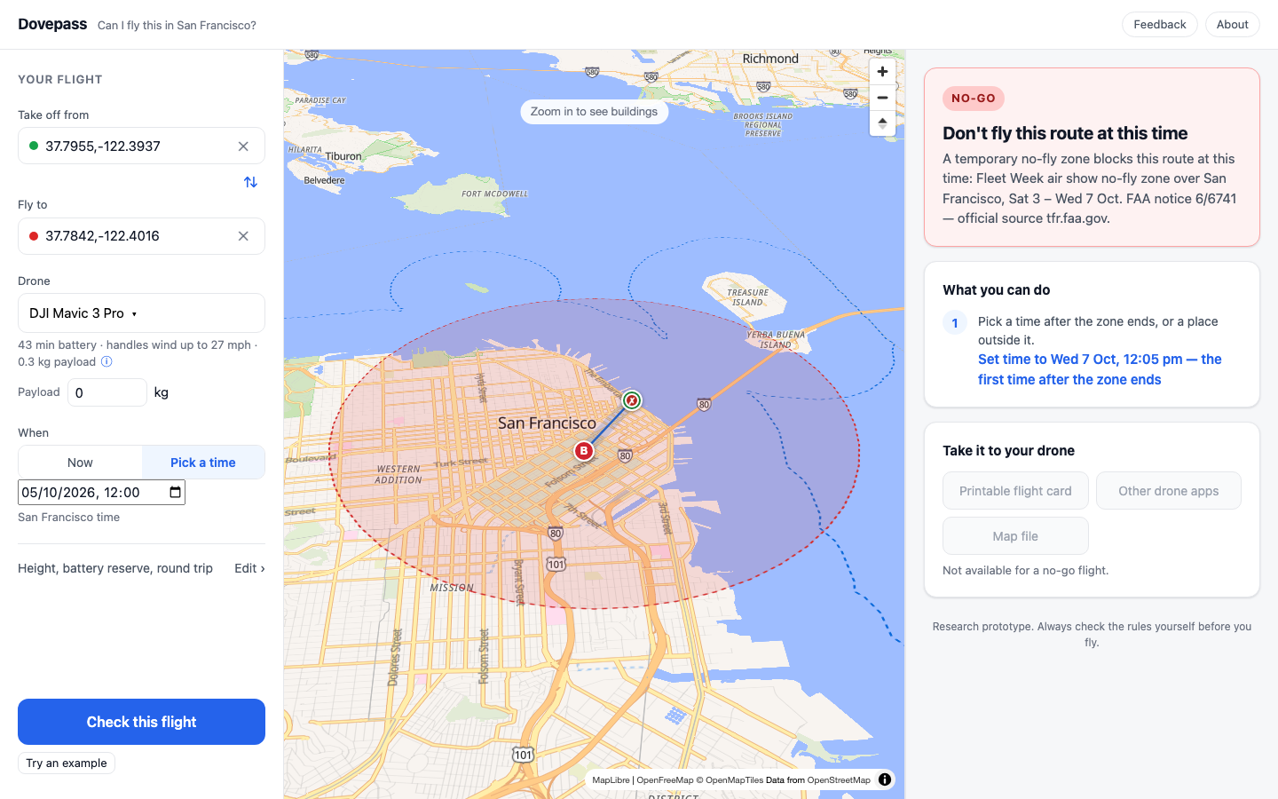The image size is (1278, 799).
Task: Click Printable flight card button
Action: coord(1015,491)
